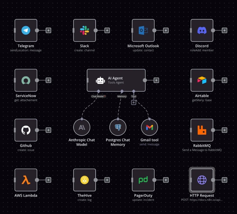Screen dimensions: 237x214
Task: Click plus next to ServiceNow
Action: coord(48,80)
